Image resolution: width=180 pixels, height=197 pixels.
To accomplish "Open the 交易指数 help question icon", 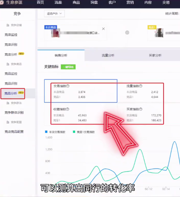I will 68,86.
